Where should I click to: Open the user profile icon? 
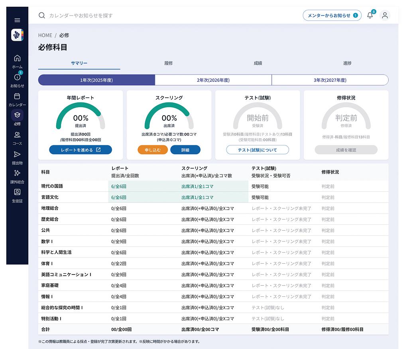(385, 16)
